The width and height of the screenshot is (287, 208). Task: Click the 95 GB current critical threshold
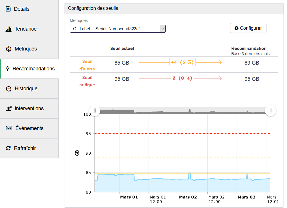[122, 79]
